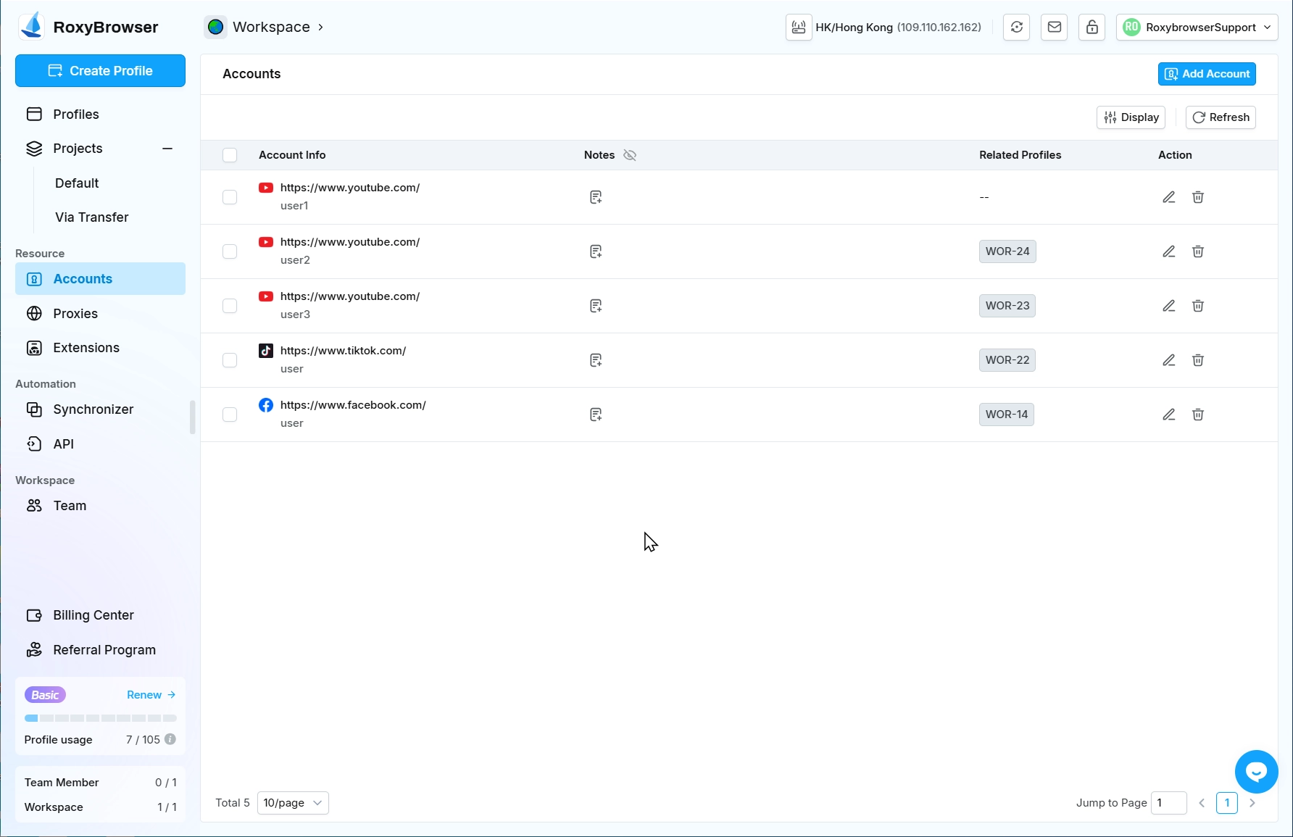Open the live chat support bubble
Image resolution: width=1293 pixels, height=837 pixels.
pyautogui.click(x=1256, y=772)
